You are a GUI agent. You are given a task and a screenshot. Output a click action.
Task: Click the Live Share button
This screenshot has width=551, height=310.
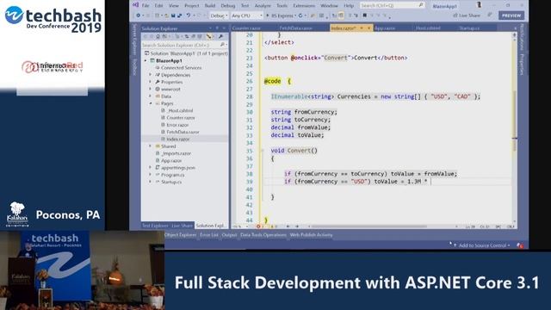467,15
